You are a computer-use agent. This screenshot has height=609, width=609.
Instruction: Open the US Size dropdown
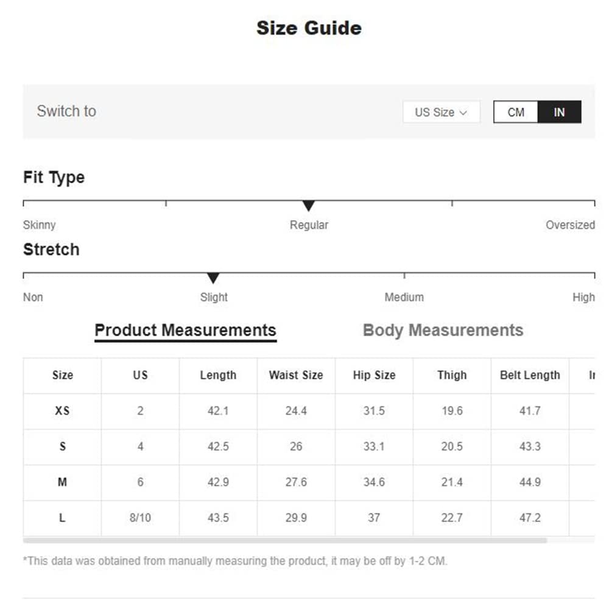(x=441, y=112)
